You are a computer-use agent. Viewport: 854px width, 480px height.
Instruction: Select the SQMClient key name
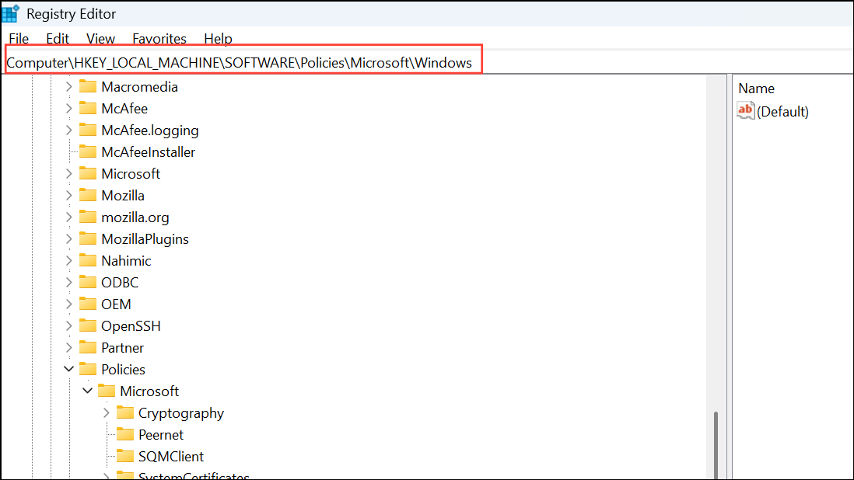tap(171, 457)
